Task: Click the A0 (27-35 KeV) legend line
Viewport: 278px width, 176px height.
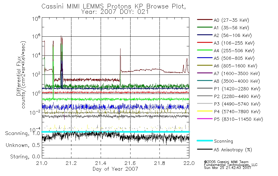Action: pyautogui.click(x=205, y=20)
